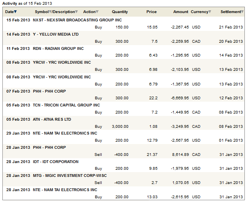Click the dark sort arrow beside Date
Viewport: 248px width, 203px height.
pyautogui.click(x=15, y=12)
